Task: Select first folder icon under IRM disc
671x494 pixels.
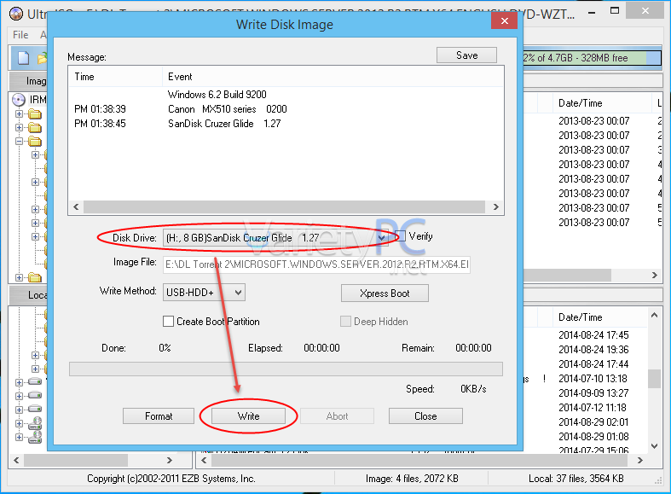Action: tap(35, 113)
